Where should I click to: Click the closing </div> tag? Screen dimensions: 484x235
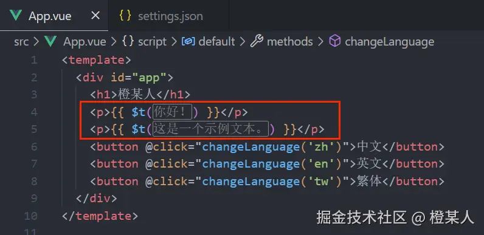click(x=97, y=199)
